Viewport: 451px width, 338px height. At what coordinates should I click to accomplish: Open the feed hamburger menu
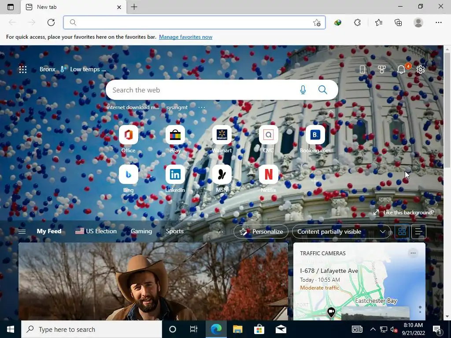click(x=22, y=231)
